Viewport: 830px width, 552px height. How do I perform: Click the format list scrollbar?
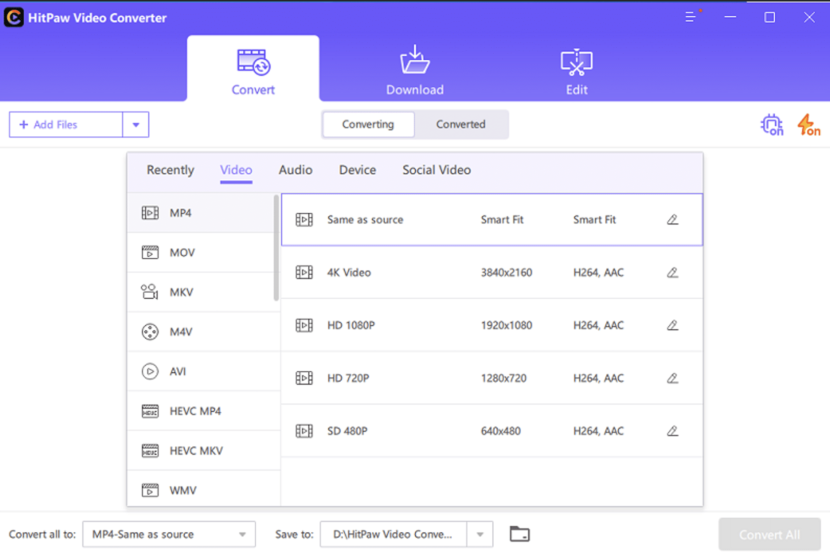276,248
